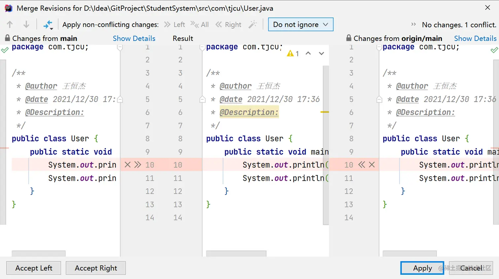Image resolution: width=499 pixels, height=279 pixels.
Task: Click green checkmark in left pane gutter
Action: 5,50
